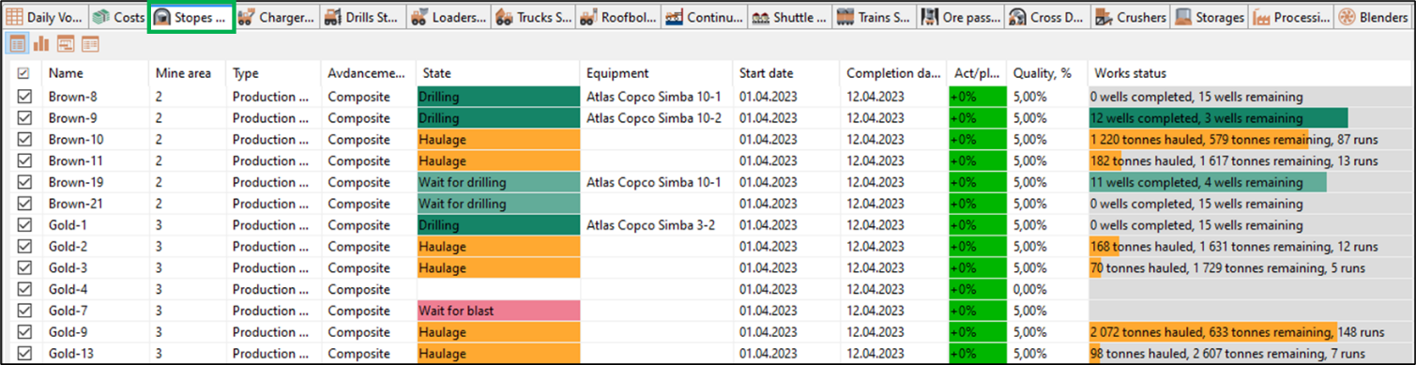The width and height of the screenshot is (1416, 365).
Task: Open the Trains tab icon
Action: click(x=845, y=18)
